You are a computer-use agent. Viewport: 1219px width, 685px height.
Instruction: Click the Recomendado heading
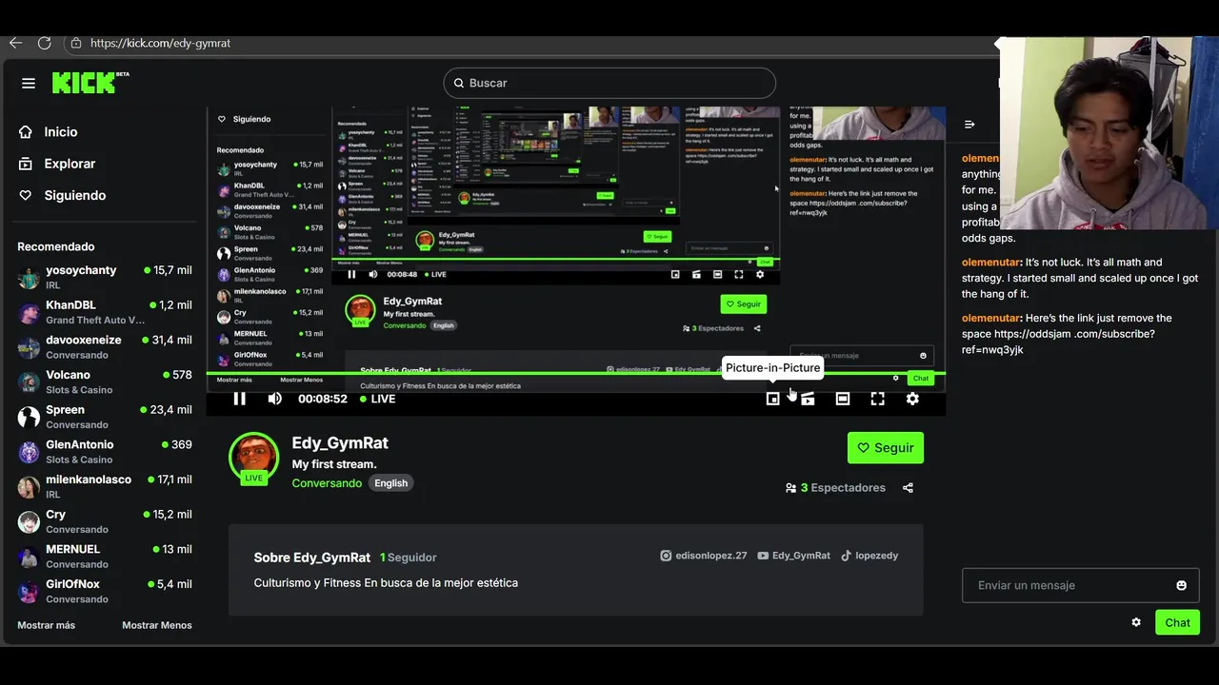(56, 246)
